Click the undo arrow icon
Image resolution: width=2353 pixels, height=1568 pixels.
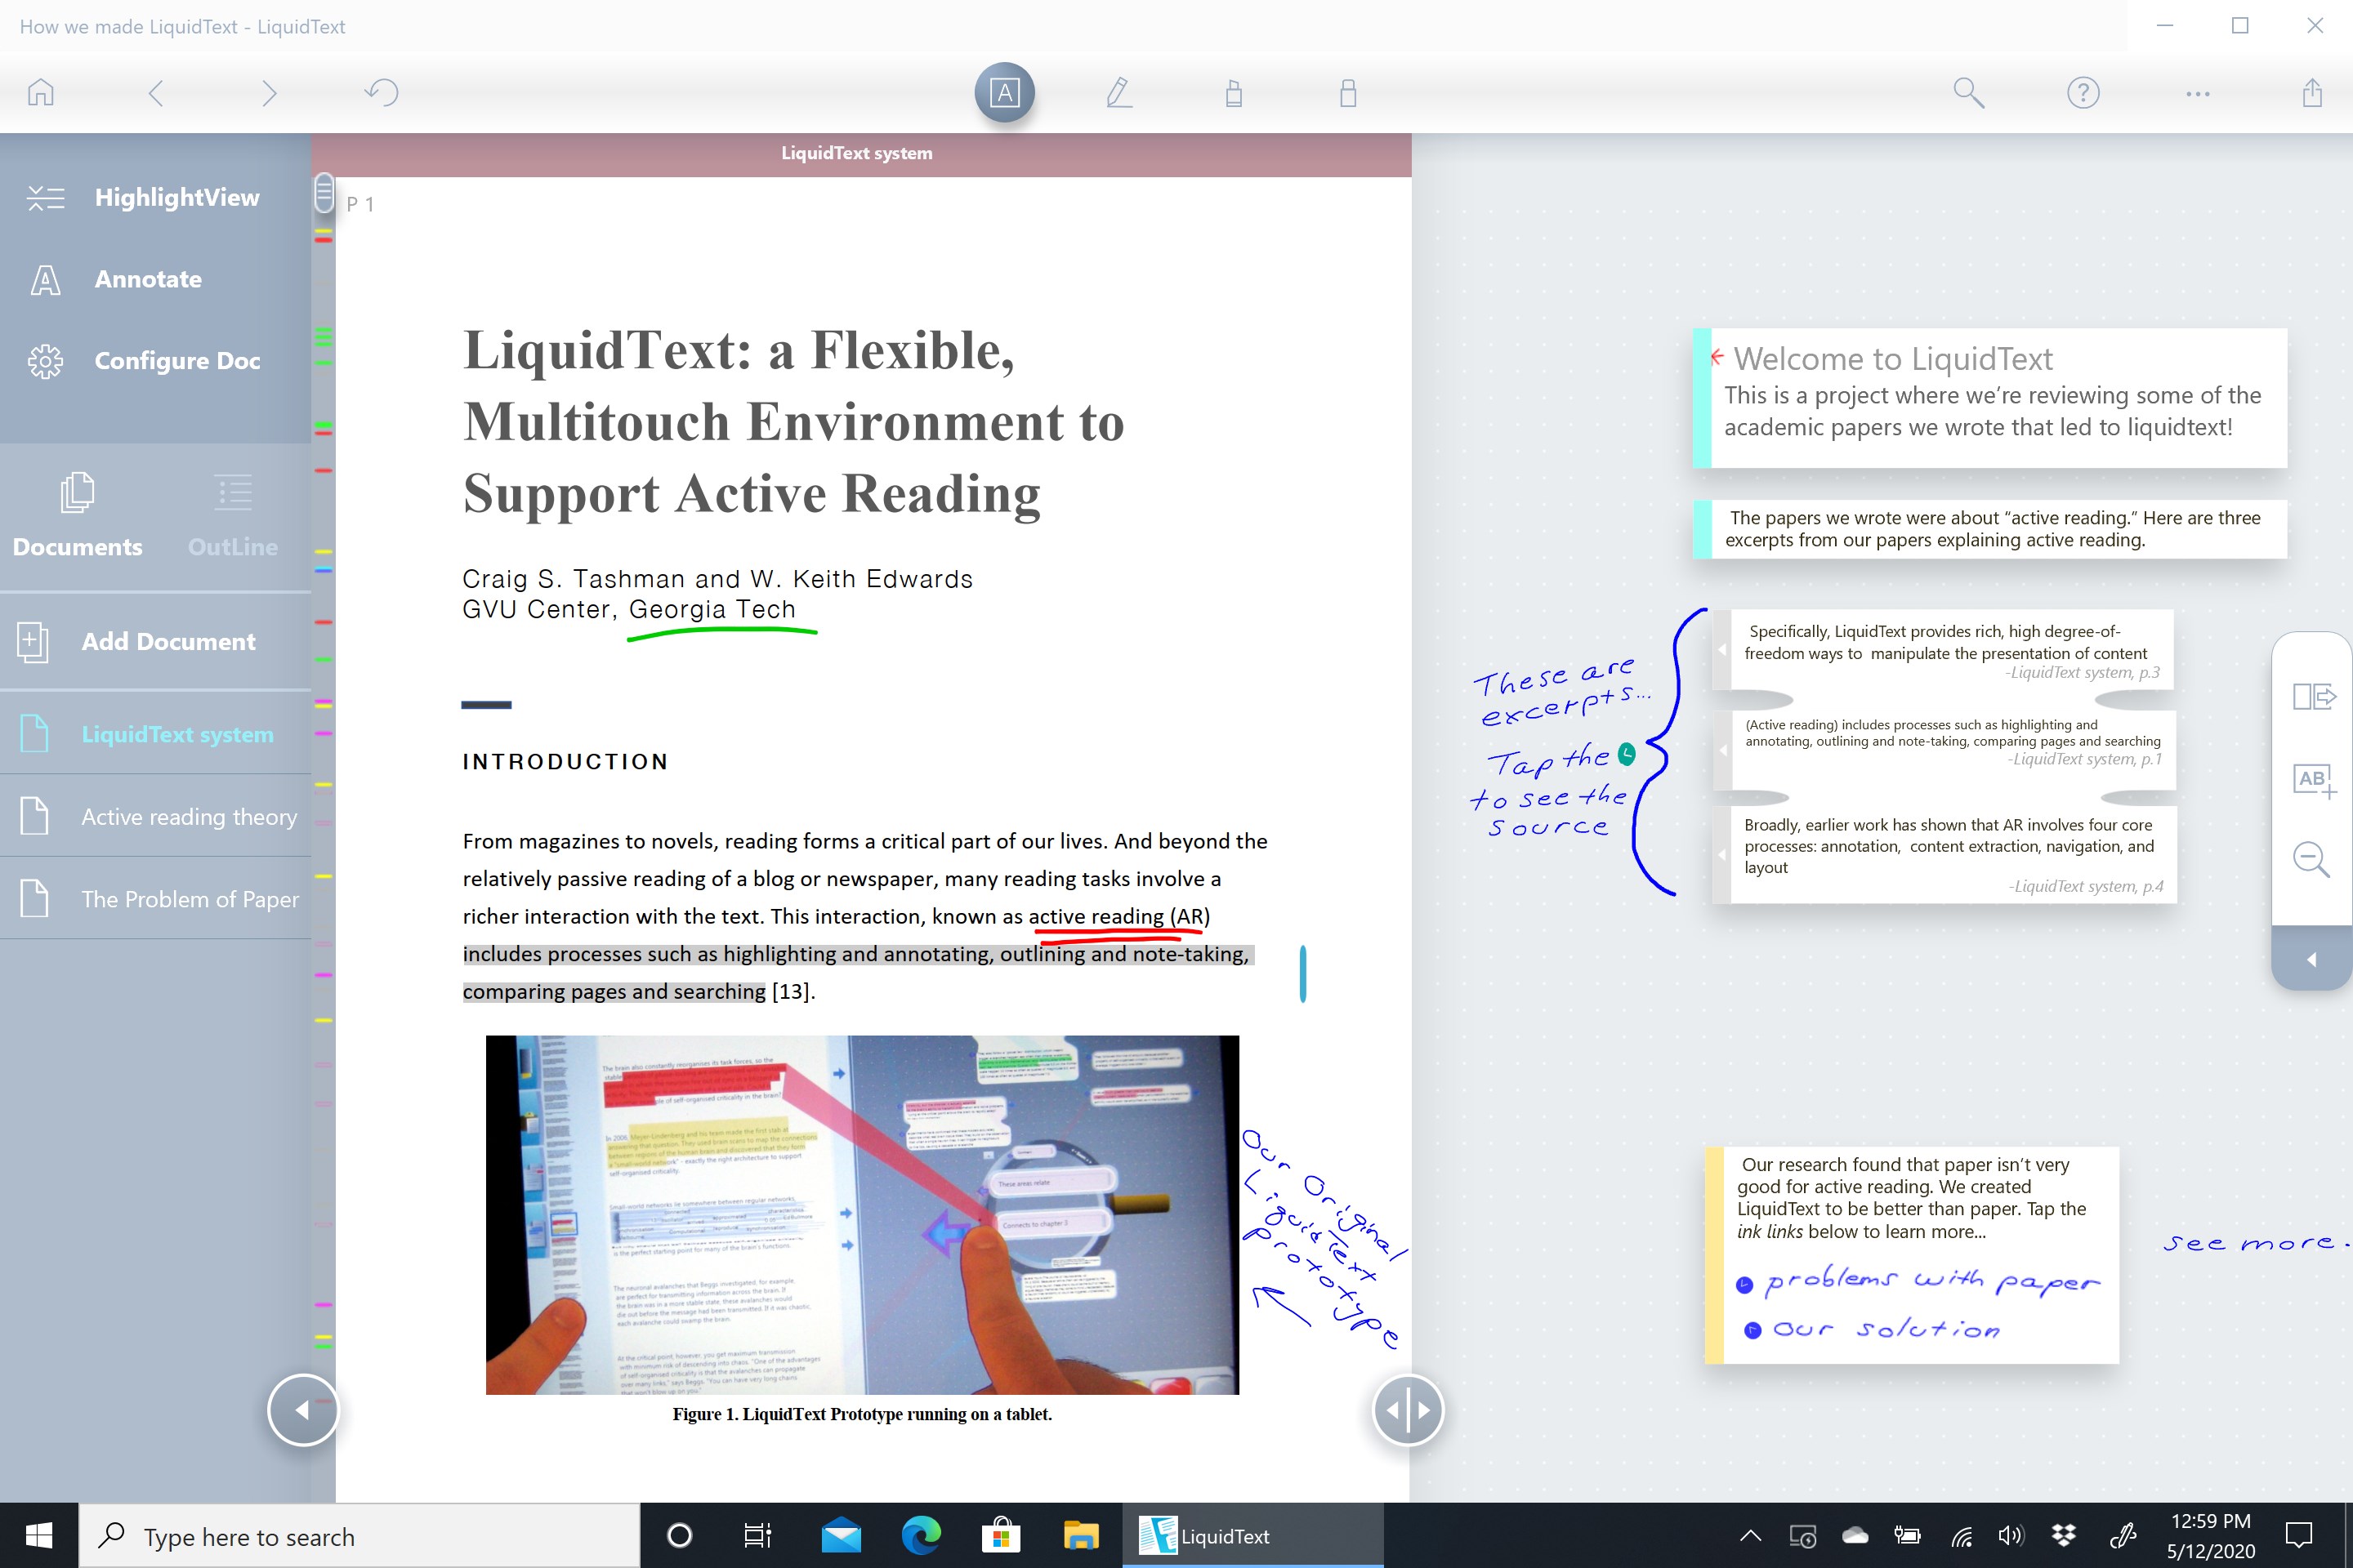point(382,93)
